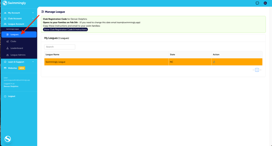Open Websites in the sidebar

point(13,68)
